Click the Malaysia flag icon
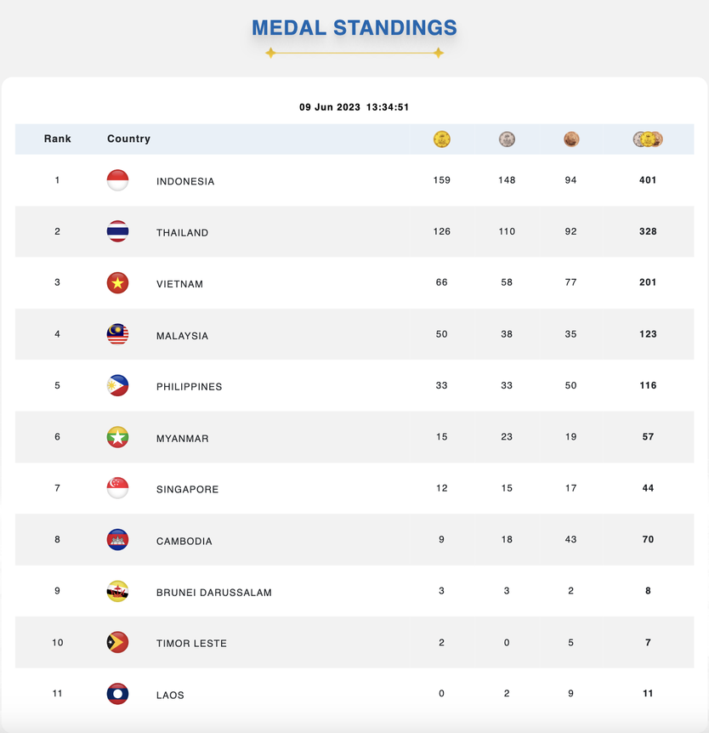This screenshot has width=709, height=733. (118, 334)
